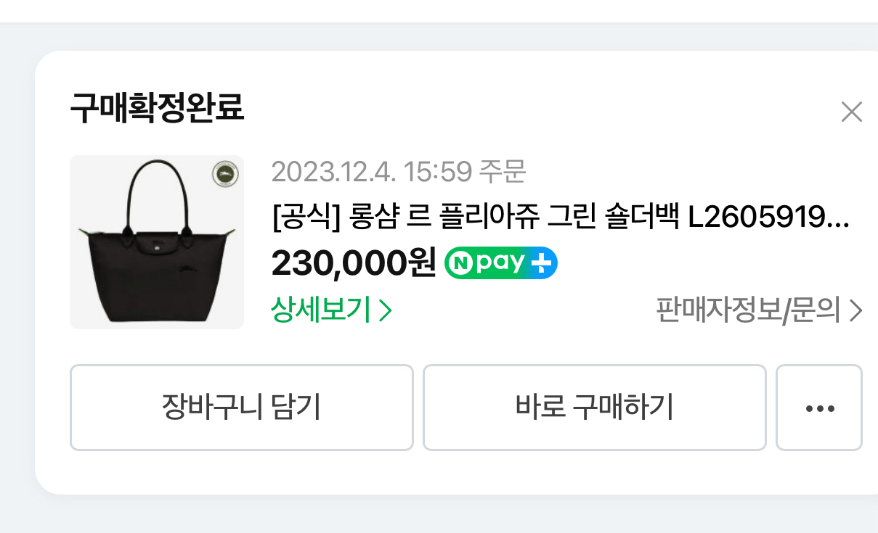The height and width of the screenshot is (533, 878).
Task: Open the more options ellipsis button
Action: (x=818, y=407)
